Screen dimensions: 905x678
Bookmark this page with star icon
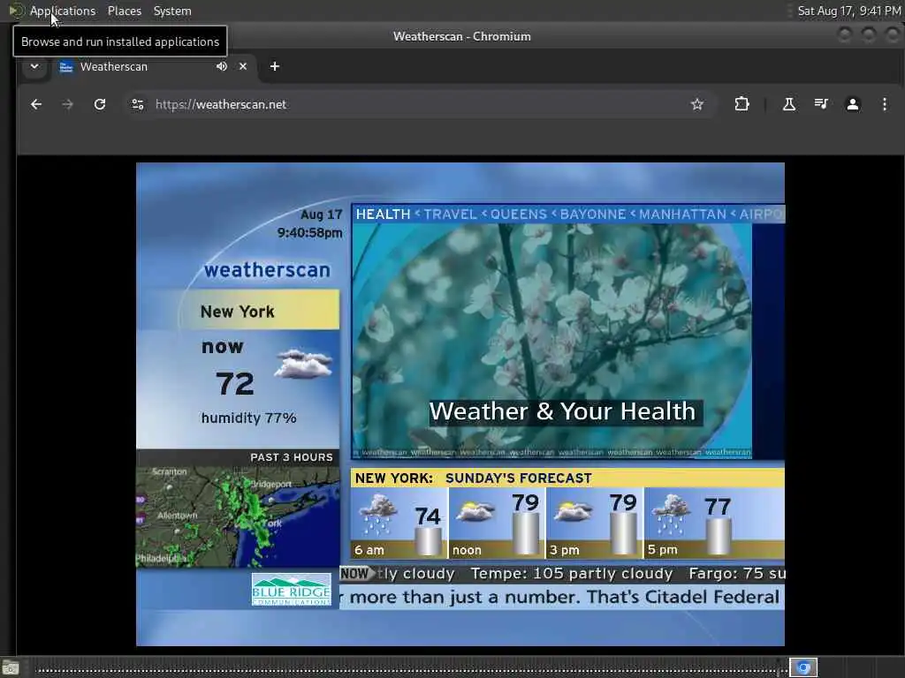click(x=697, y=104)
